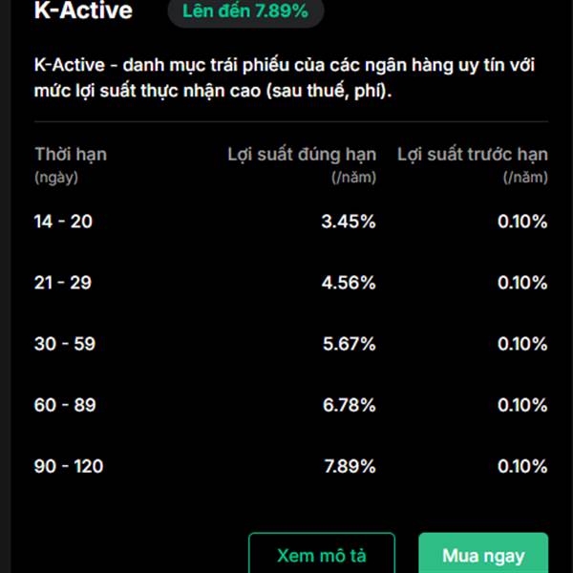Choose the 21 - 29 days term
Image resolution: width=573 pixels, height=573 pixels.
pyautogui.click(x=63, y=283)
